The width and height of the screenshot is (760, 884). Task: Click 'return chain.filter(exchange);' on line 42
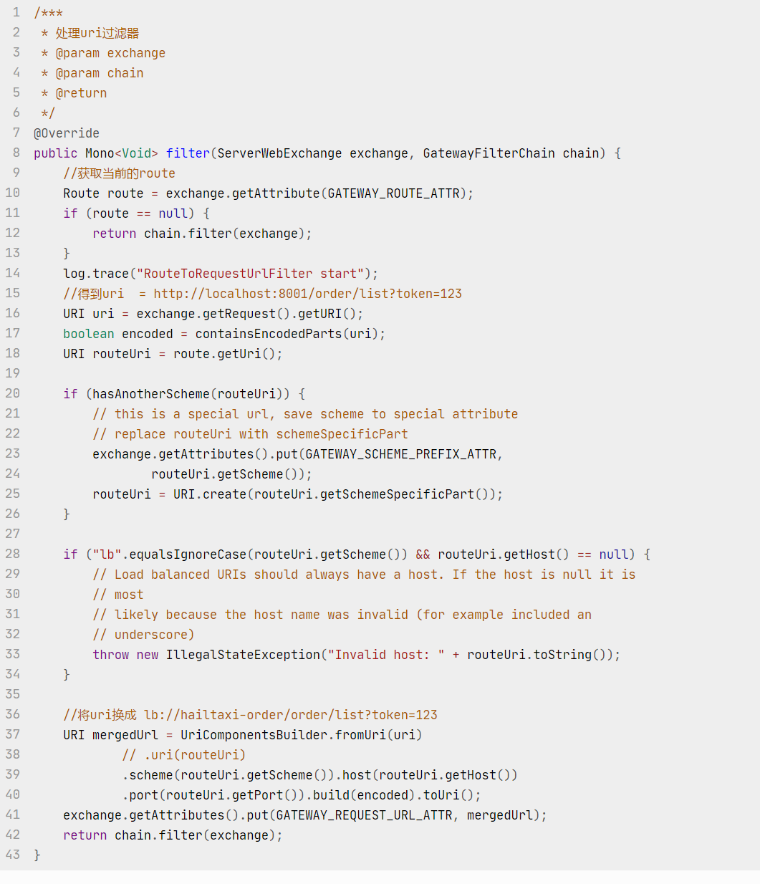click(173, 835)
